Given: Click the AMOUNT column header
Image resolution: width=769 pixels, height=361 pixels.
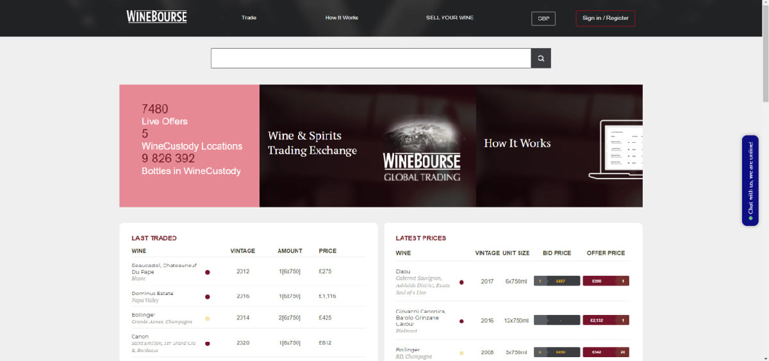Looking at the screenshot, I should point(290,251).
